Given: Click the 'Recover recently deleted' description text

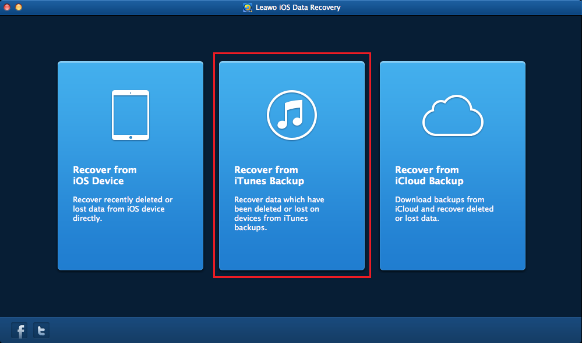Looking at the screenshot, I should tap(122, 209).
